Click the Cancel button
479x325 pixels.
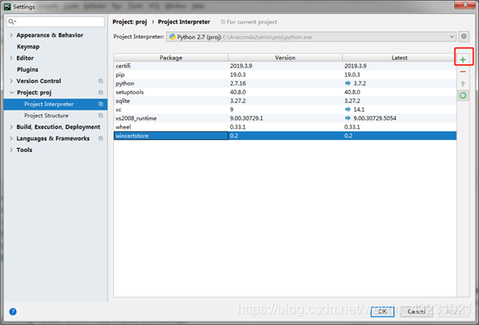[416, 311]
